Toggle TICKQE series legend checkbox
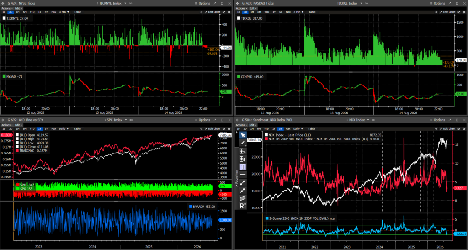 tap(239, 18)
